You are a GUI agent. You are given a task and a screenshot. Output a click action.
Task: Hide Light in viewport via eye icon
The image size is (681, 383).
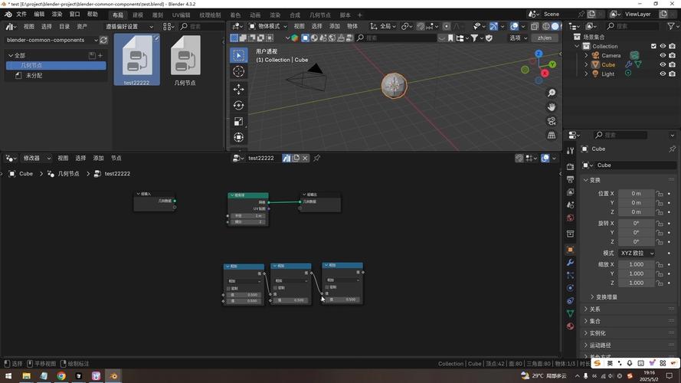pos(663,74)
